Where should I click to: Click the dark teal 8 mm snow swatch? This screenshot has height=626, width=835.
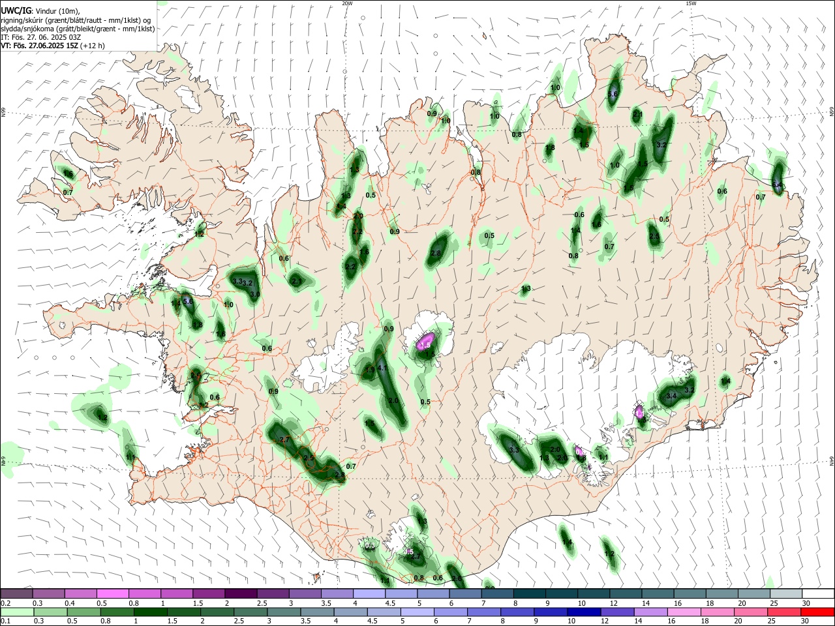(530, 593)
